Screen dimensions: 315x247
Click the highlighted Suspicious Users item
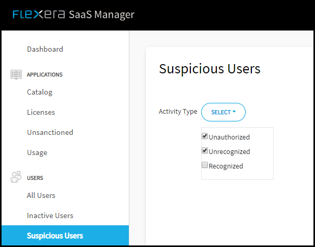point(65,236)
